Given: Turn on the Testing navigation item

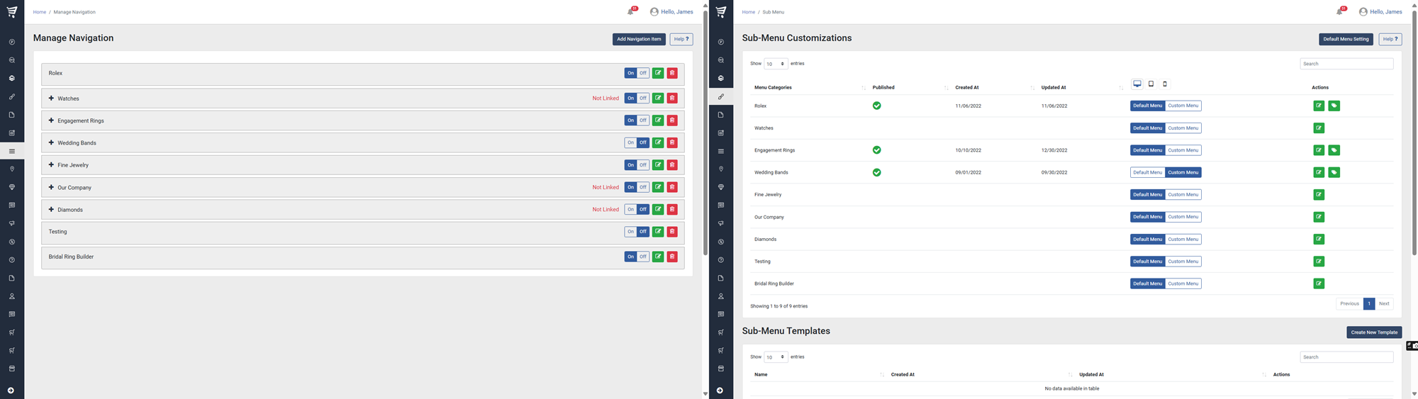Looking at the screenshot, I should pyautogui.click(x=630, y=232).
